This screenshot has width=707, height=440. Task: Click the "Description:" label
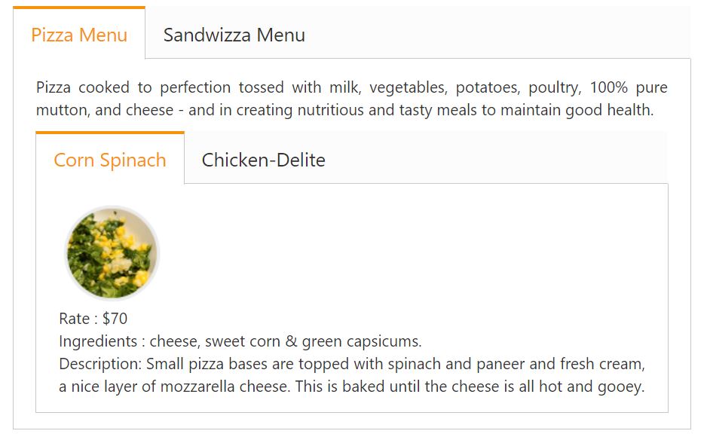click(x=99, y=364)
